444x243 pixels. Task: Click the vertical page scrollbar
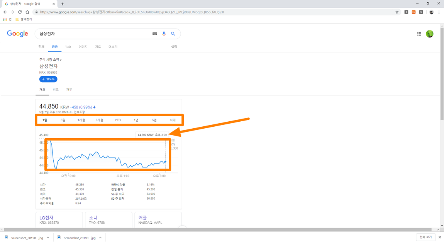(442, 74)
